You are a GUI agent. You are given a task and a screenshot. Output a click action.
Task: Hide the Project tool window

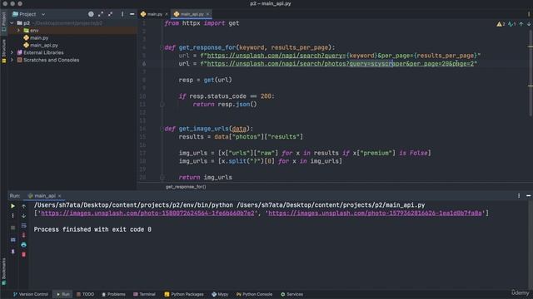point(132,14)
